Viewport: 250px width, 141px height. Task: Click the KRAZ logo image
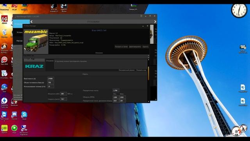pyautogui.click(x=34, y=66)
